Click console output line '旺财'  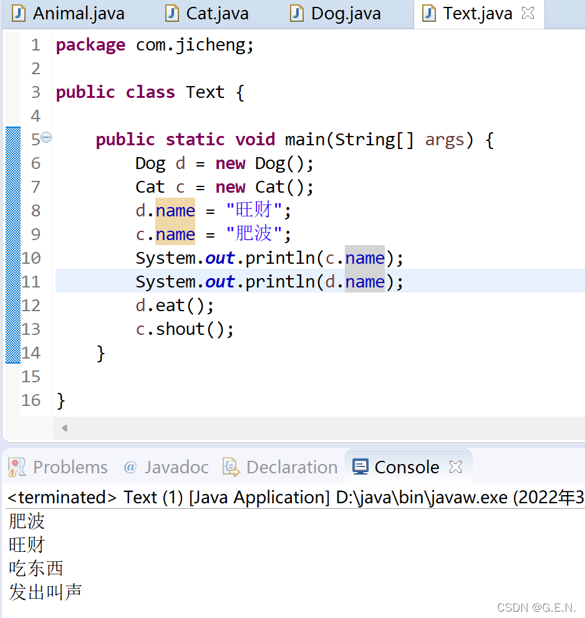26,544
